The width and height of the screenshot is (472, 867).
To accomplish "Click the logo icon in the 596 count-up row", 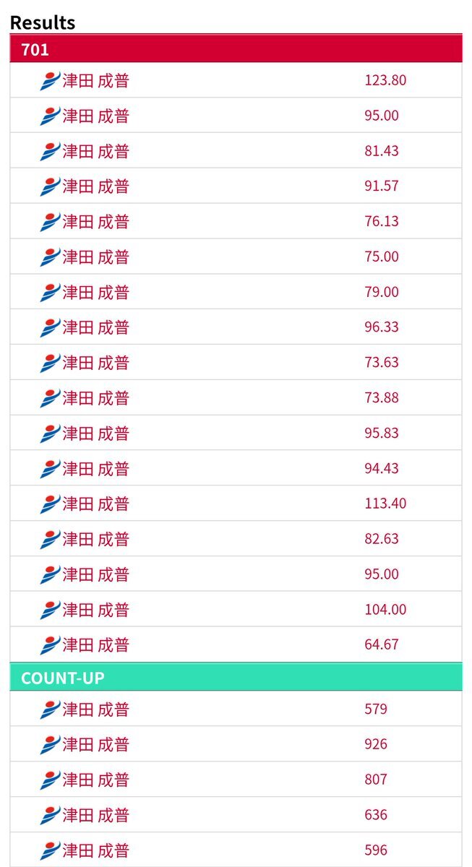I will (50, 850).
